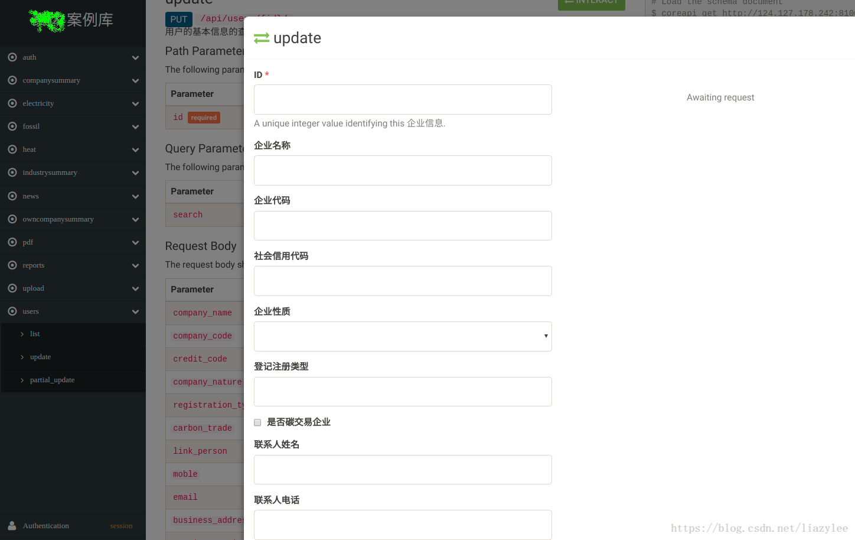Screen dimensions: 855x540
Task: Expand the industrysummary chevron
Action: 136,173
